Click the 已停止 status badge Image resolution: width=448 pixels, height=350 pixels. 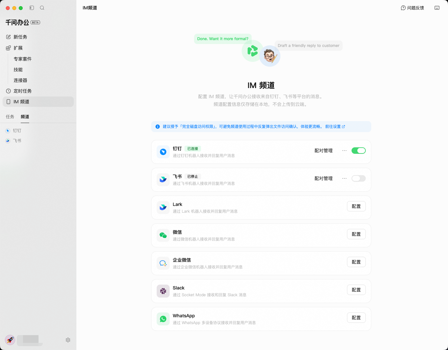coord(193,176)
